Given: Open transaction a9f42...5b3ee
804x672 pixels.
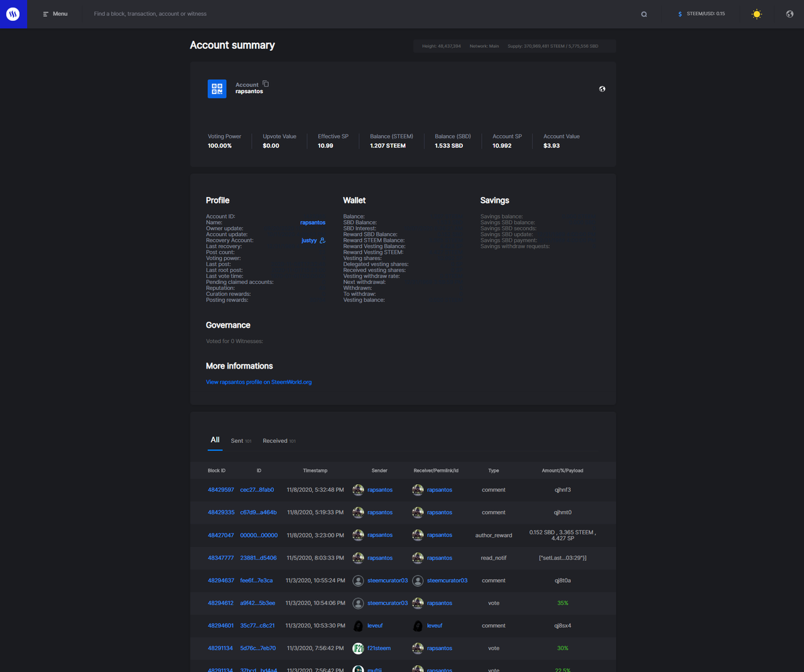Looking at the screenshot, I should tap(258, 603).
